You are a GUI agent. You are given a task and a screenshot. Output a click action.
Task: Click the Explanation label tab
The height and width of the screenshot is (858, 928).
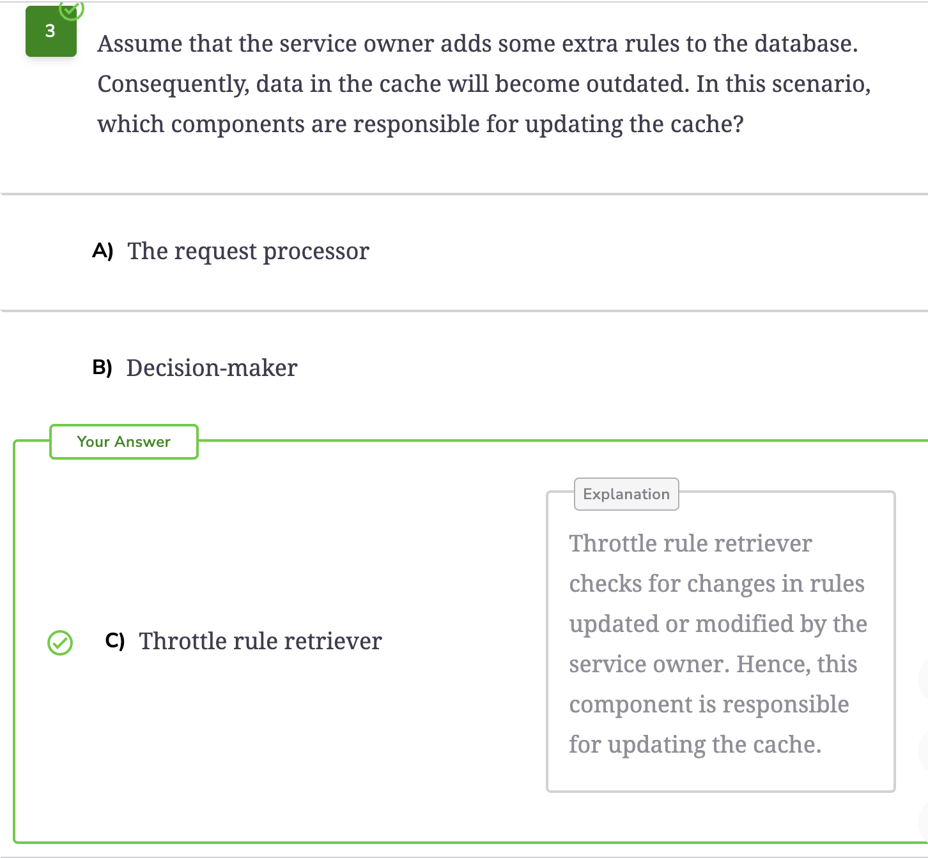(626, 494)
